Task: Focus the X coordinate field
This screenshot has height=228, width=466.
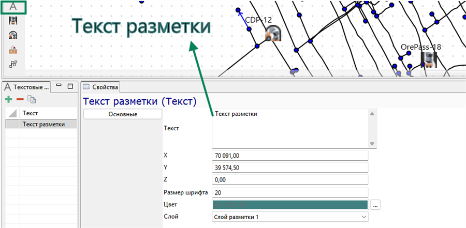Action: click(x=290, y=155)
